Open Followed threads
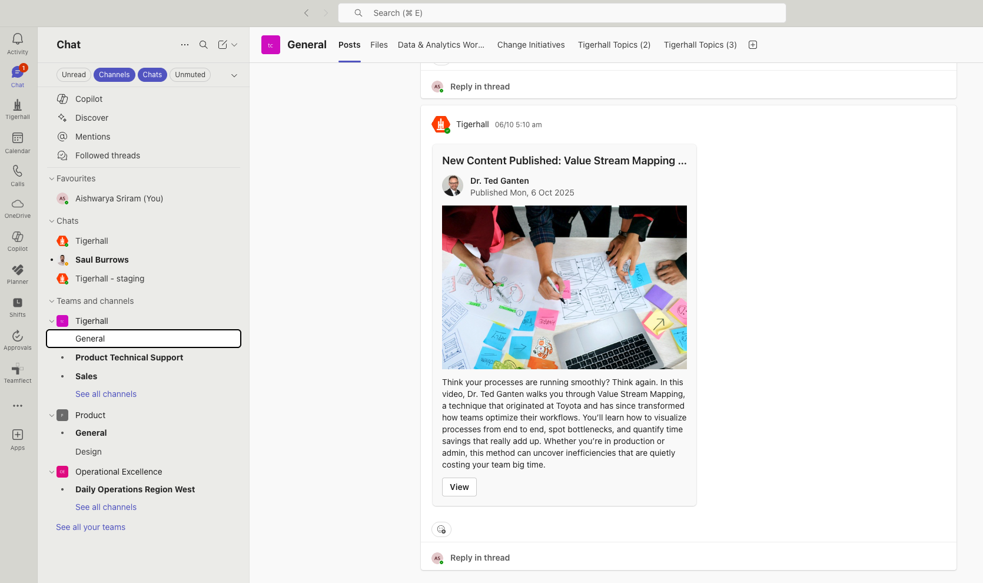This screenshot has height=583, width=983. (144, 155)
